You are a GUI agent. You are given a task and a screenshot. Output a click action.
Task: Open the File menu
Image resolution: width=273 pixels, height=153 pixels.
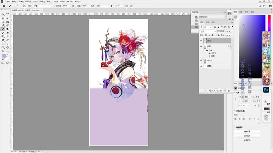[8, 2]
